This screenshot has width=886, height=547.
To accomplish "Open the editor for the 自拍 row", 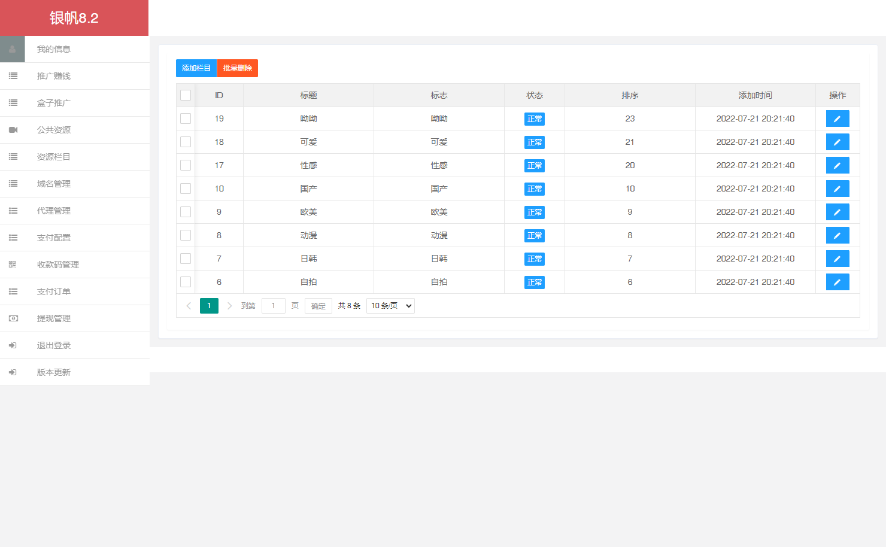I will pos(837,282).
